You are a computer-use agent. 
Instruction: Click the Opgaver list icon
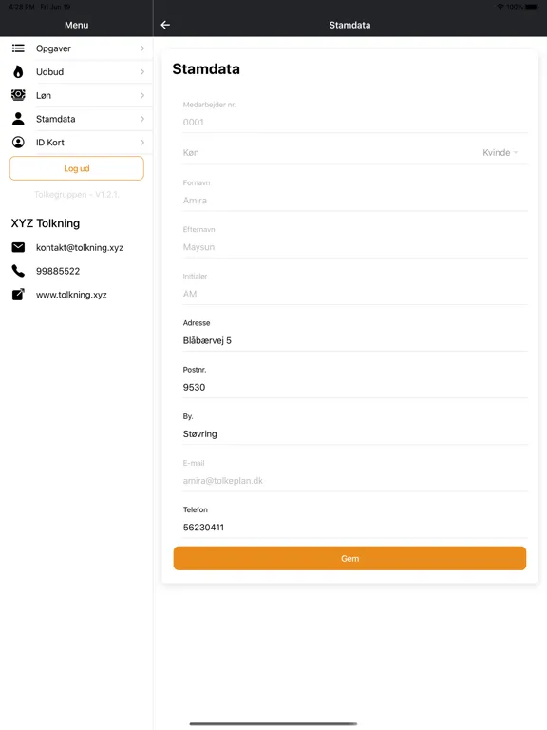(x=18, y=48)
